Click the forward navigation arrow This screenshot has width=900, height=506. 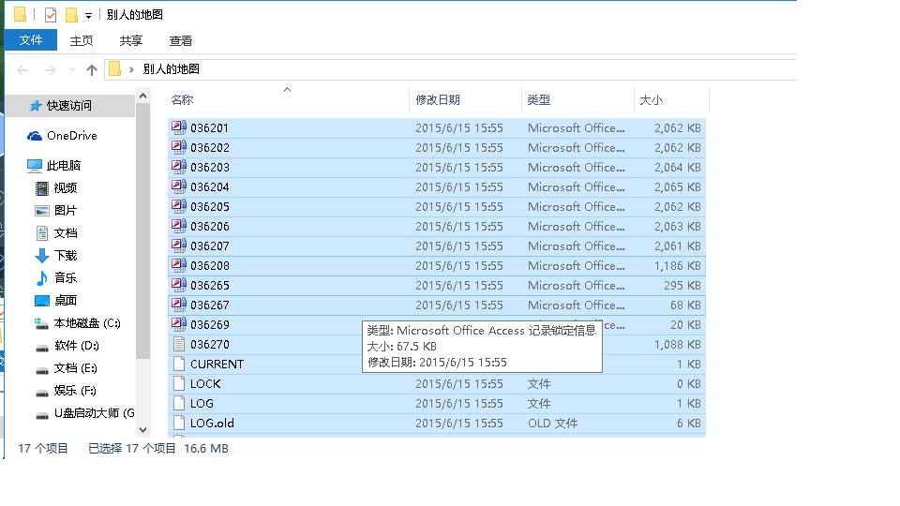tap(51, 70)
